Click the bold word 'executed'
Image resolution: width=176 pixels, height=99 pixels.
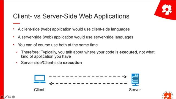pos(128,52)
